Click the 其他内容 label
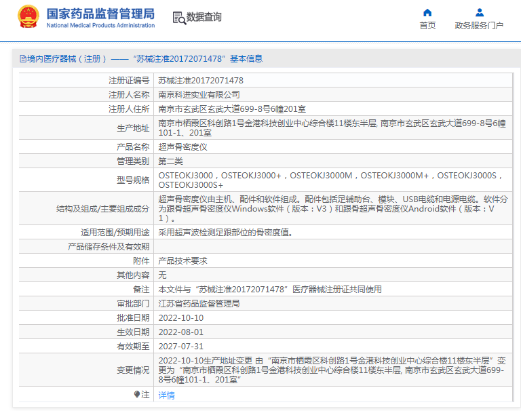The width and height of the screenshot is (521, 411). (133, 275)
